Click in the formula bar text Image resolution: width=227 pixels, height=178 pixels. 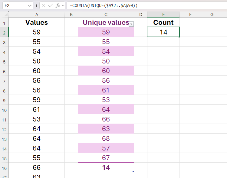pyautogui.click(x=145, y=5)
